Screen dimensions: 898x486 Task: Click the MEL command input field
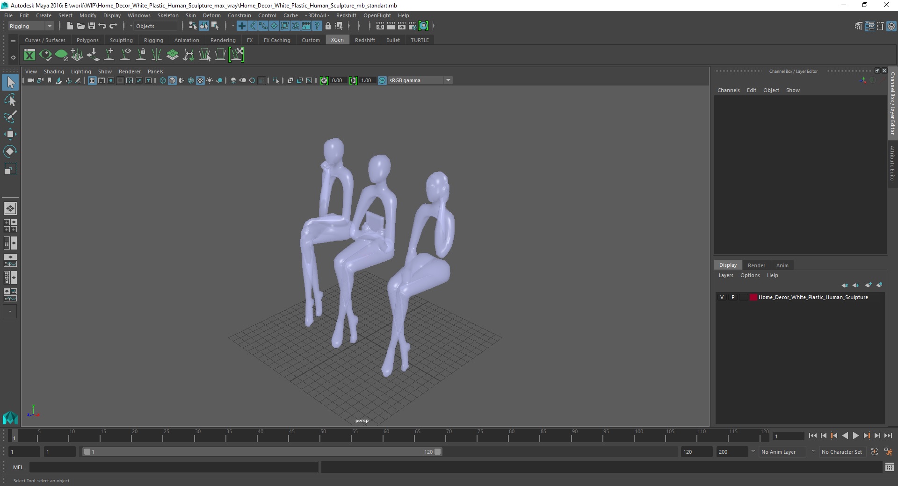174,467
